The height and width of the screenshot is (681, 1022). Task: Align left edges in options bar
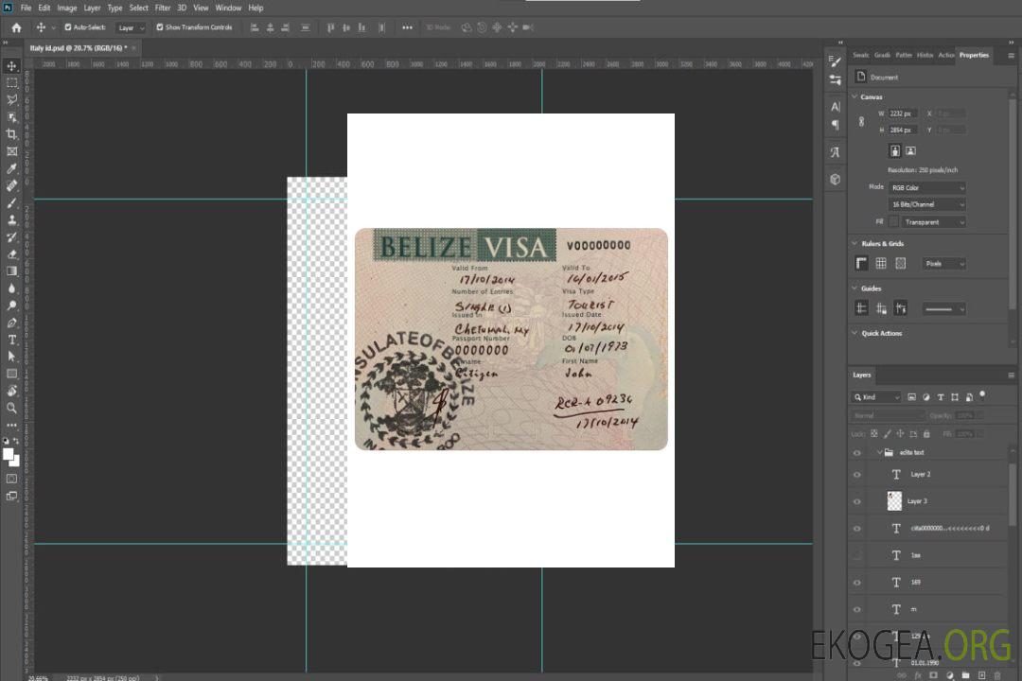tap(255, 27)
